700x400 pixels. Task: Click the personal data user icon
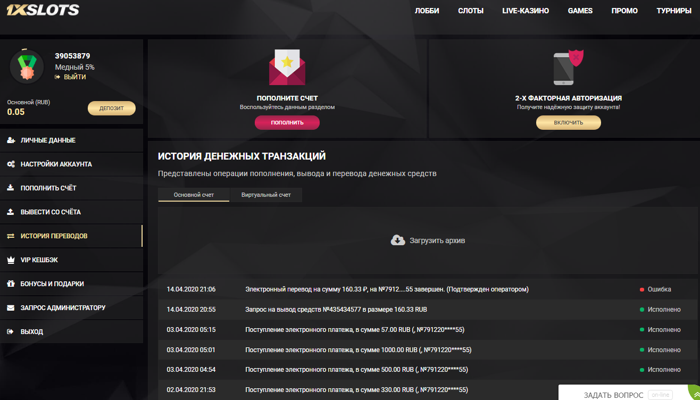click(11, 140)
